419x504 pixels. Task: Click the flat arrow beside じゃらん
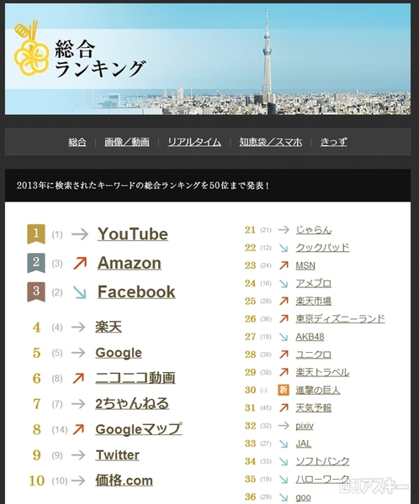tap(284, 230)
